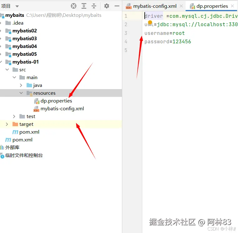Click the mybatis-config.xml tab file icon
Image resolution: width=238 pixels, height=233 pixels.
pyautogui.click(x=129, y=6)
